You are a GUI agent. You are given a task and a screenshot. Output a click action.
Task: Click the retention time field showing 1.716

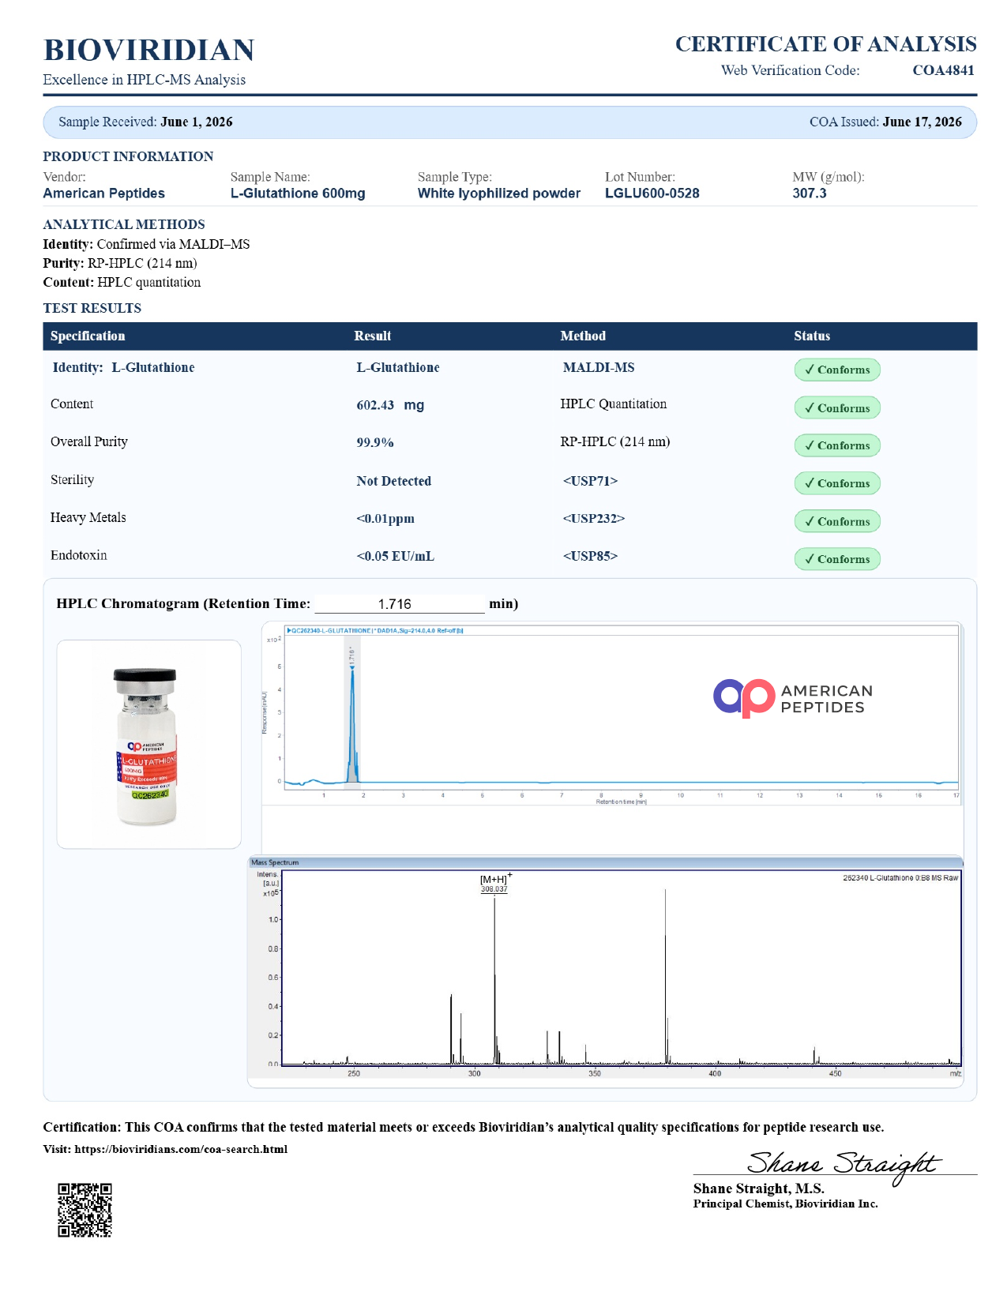400,604
